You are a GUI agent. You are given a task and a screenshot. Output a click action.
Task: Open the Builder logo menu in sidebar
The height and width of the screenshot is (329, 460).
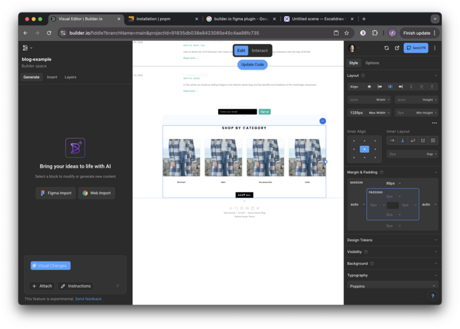tap(27, 48)
